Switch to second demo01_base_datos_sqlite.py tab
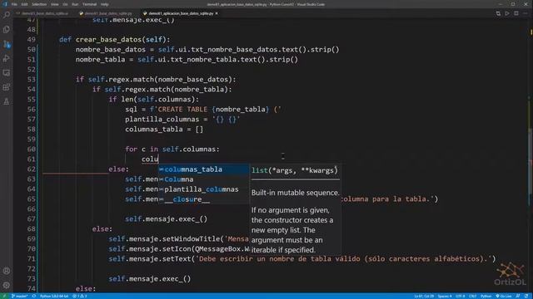This screenshot has height=299, width=533. (x=106, y=13)
